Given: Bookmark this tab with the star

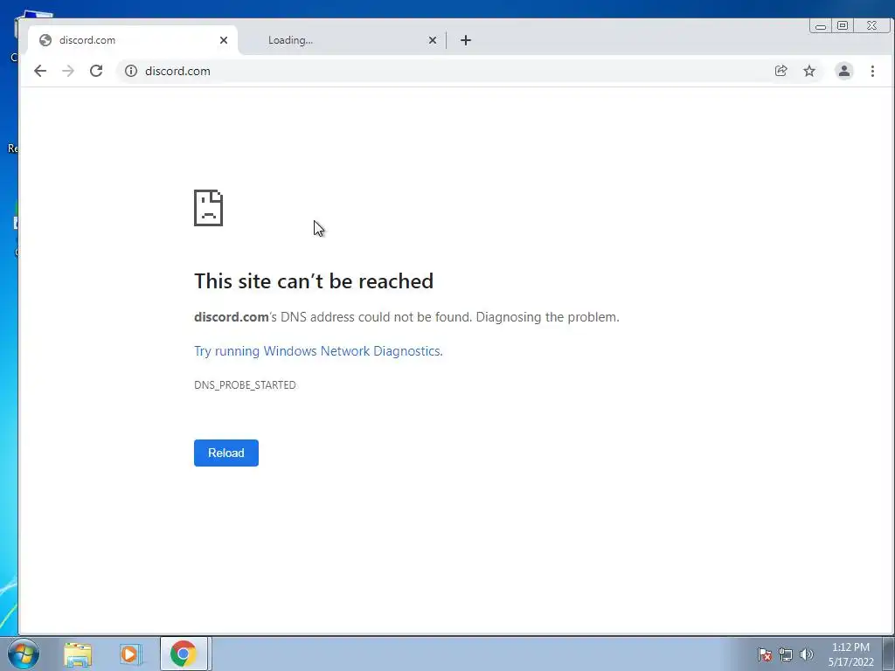Looking at the screenshot, I should [809, 71].
